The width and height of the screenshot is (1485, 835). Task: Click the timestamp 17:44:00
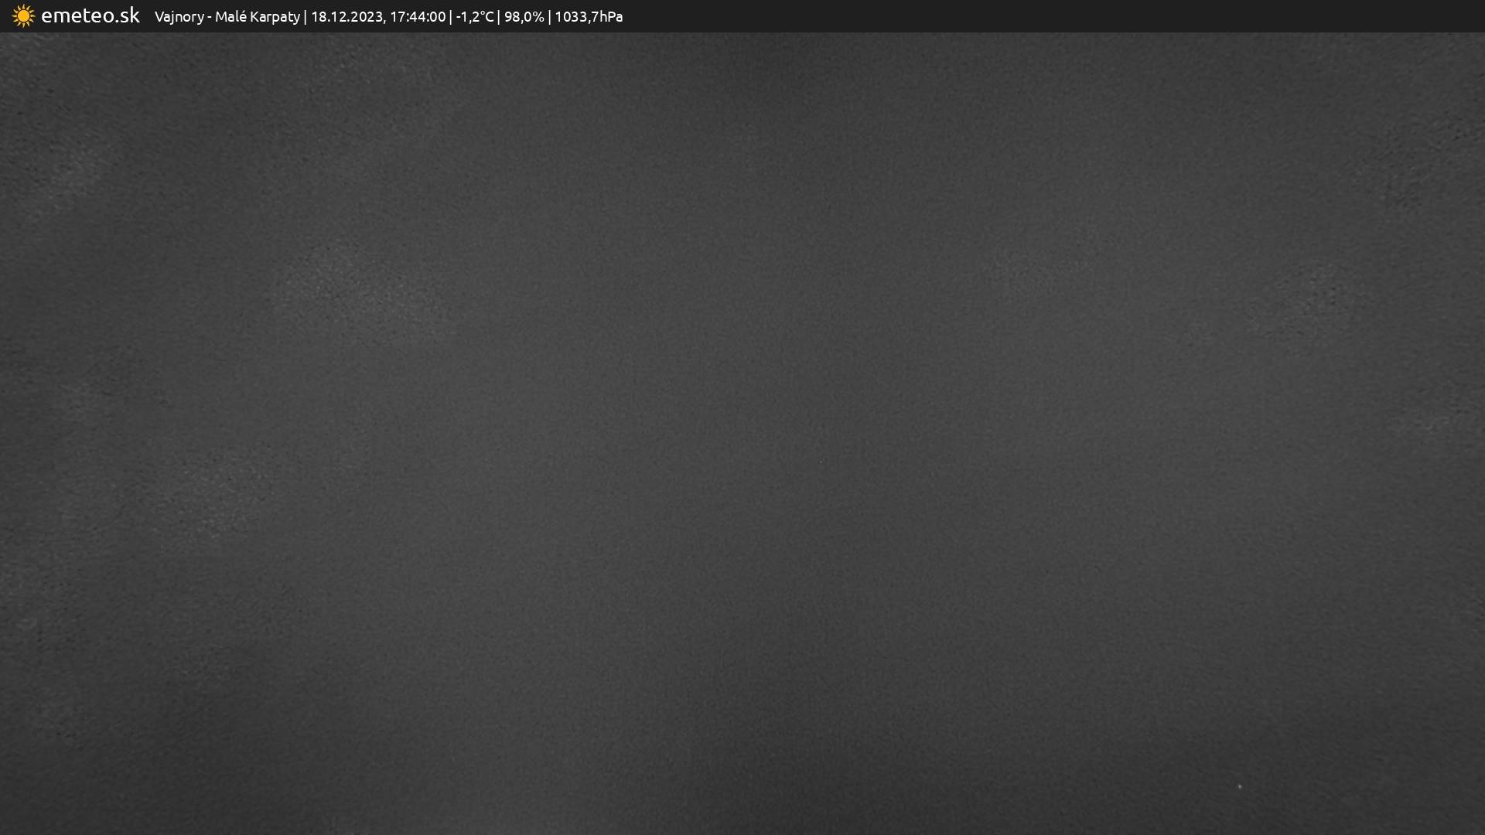coord(418,16)
